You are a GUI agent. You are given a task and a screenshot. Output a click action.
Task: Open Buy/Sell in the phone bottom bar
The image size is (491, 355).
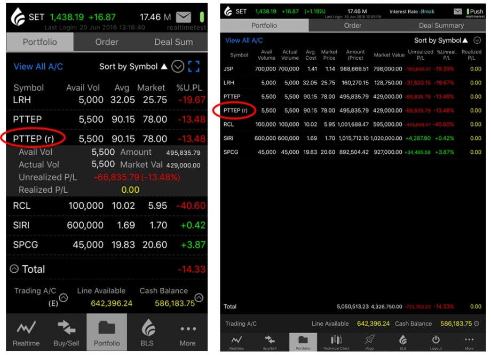point(66,333)
